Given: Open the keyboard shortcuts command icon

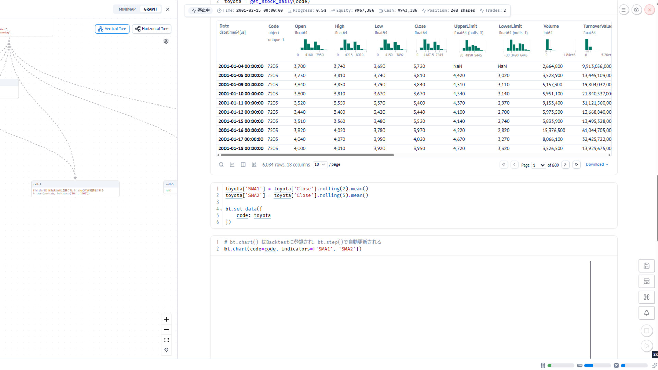Looking at the screenshot, I should click(647, 297).
